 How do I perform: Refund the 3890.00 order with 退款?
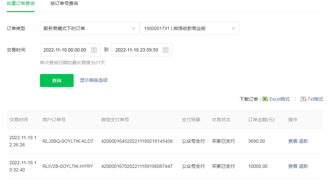[x=303, y=141]
